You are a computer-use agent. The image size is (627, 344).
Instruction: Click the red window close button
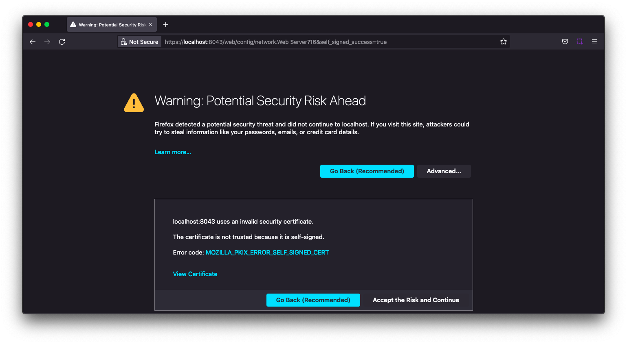[31, 24]
